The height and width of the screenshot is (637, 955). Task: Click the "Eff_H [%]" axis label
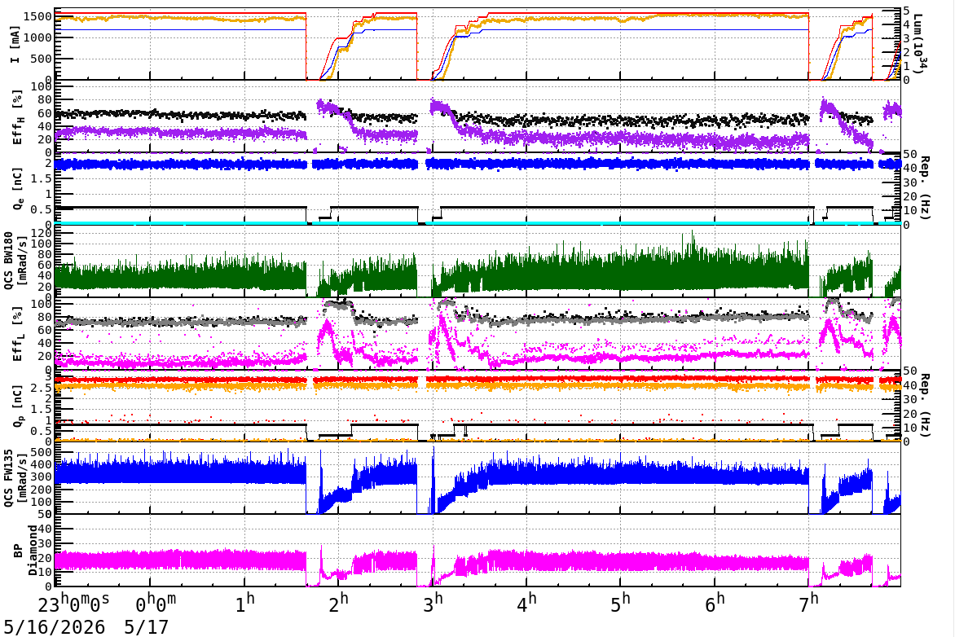pyautogui.click(x=18, y=117)
